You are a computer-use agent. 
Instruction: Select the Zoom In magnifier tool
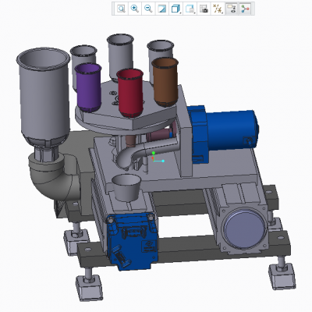[x=135, y=9]
